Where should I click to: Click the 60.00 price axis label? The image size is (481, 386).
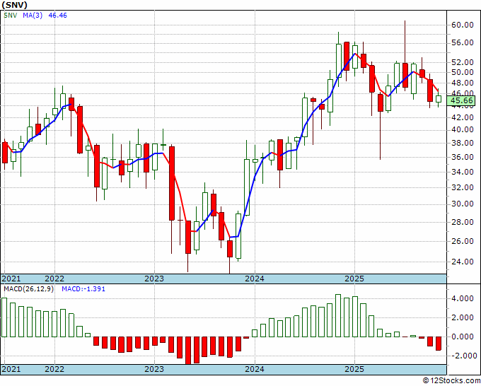(463, 25)
